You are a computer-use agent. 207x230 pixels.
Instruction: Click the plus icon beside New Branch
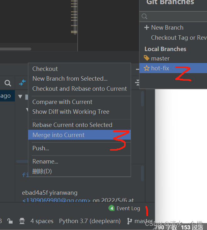(x=147, y=27)
